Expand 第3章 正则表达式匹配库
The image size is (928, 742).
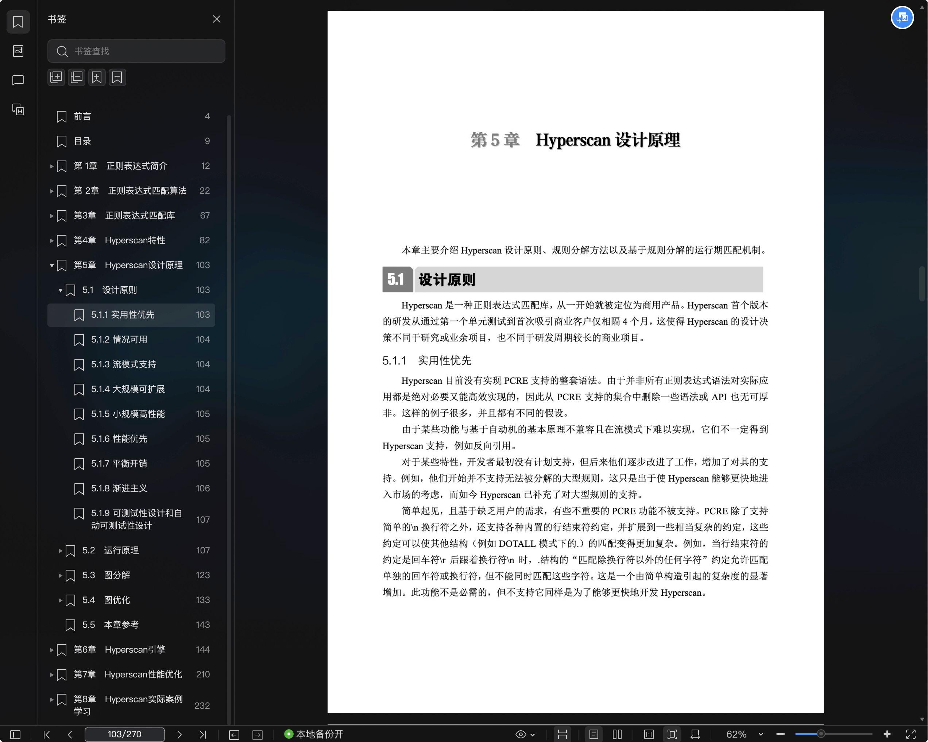pos(52,216)
